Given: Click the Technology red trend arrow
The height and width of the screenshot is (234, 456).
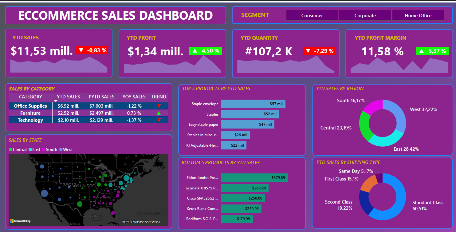Looking at the screenshot, I should [x=159, y=120].
